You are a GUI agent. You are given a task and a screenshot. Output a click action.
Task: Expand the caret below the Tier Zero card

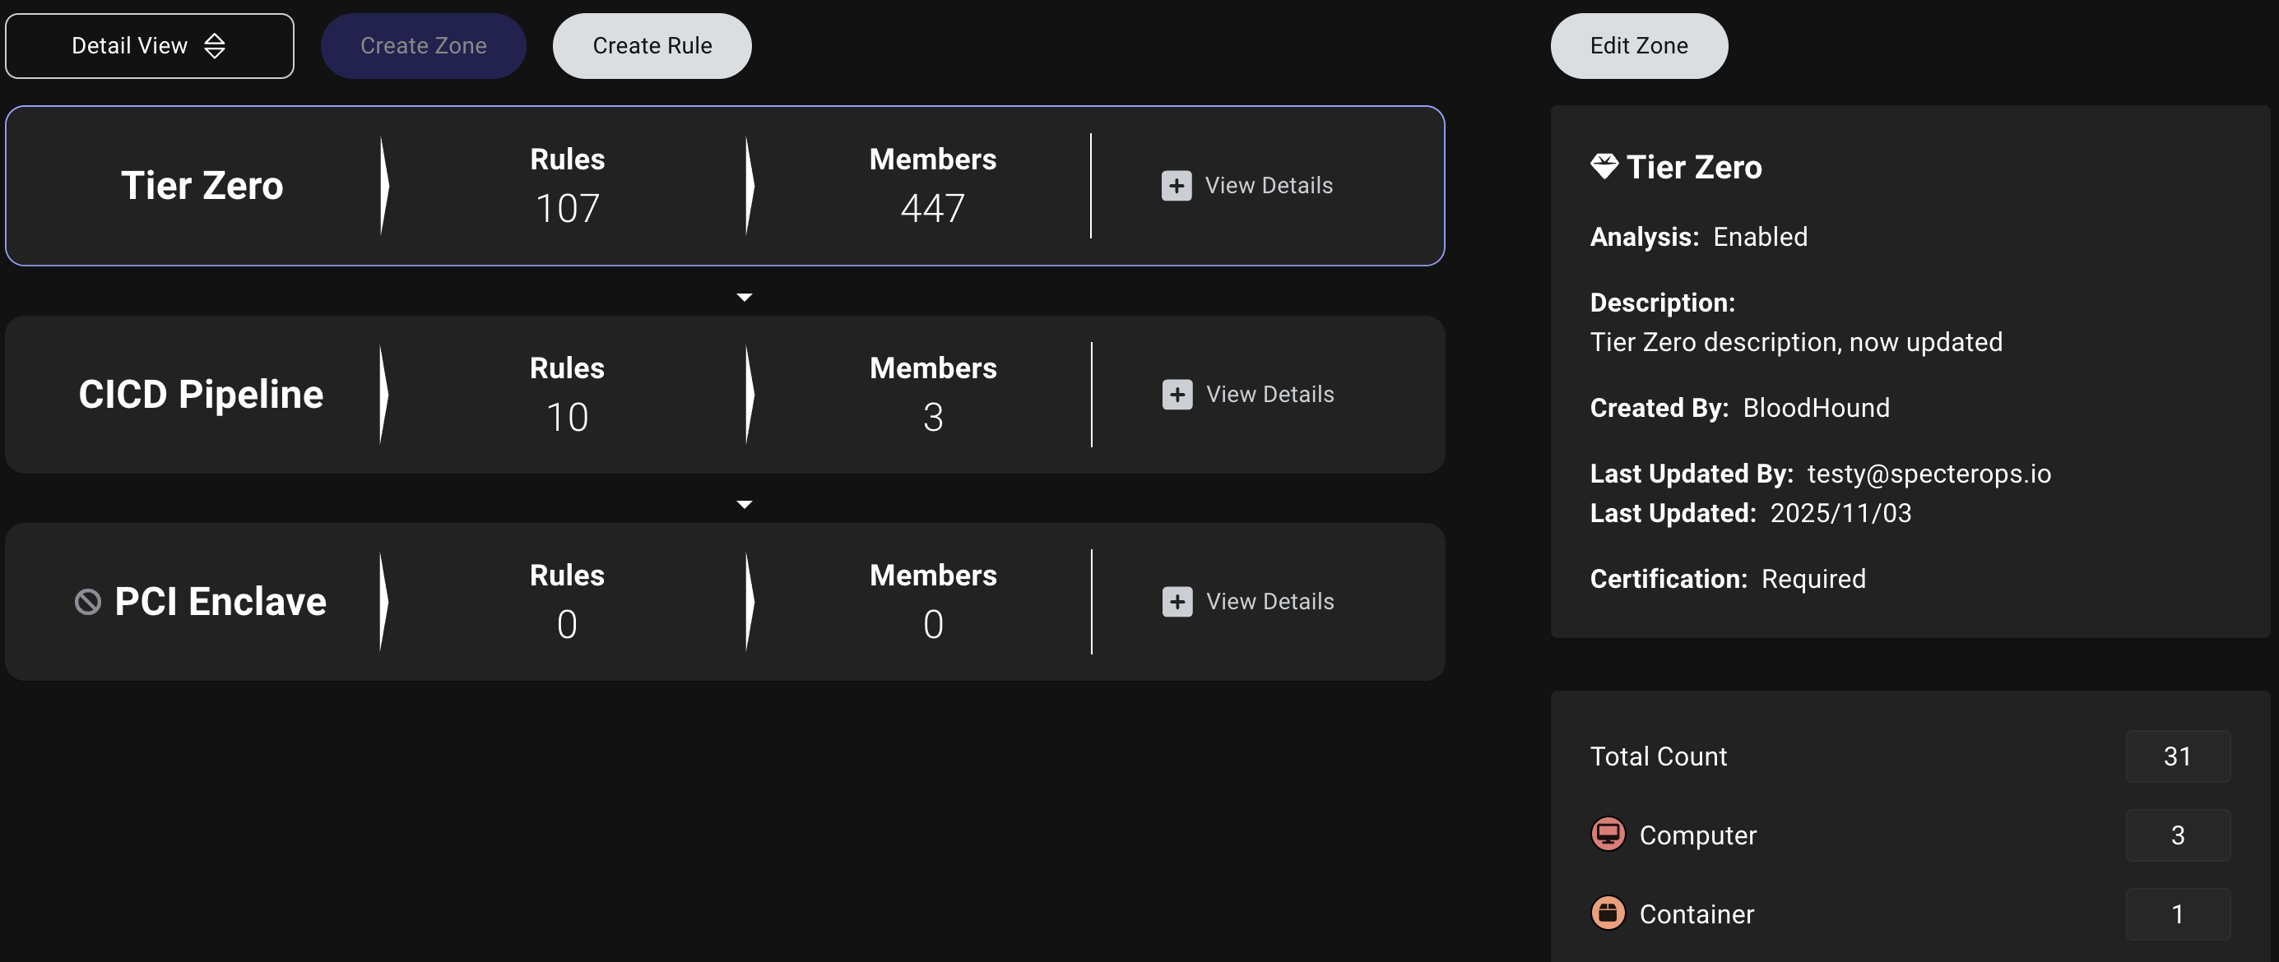[x=745, y=297]
